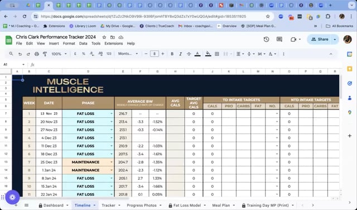Image resolution: width=357 pixels, height=210 pixels.
Task: Switch to the Progress Photos sheet tab
Action: pos(142,205)
